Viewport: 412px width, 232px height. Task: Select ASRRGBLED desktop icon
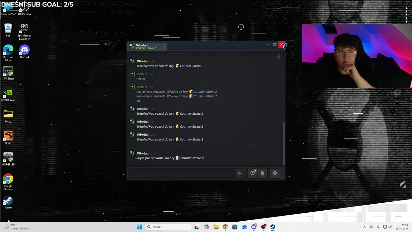click(x=8, y=159)
